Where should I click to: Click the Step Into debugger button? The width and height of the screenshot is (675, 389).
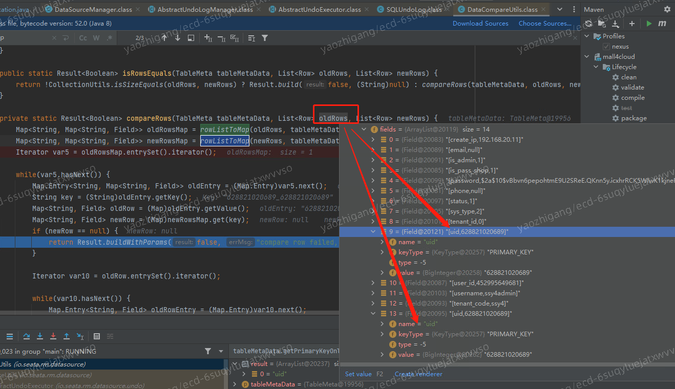tap(40, 336)
